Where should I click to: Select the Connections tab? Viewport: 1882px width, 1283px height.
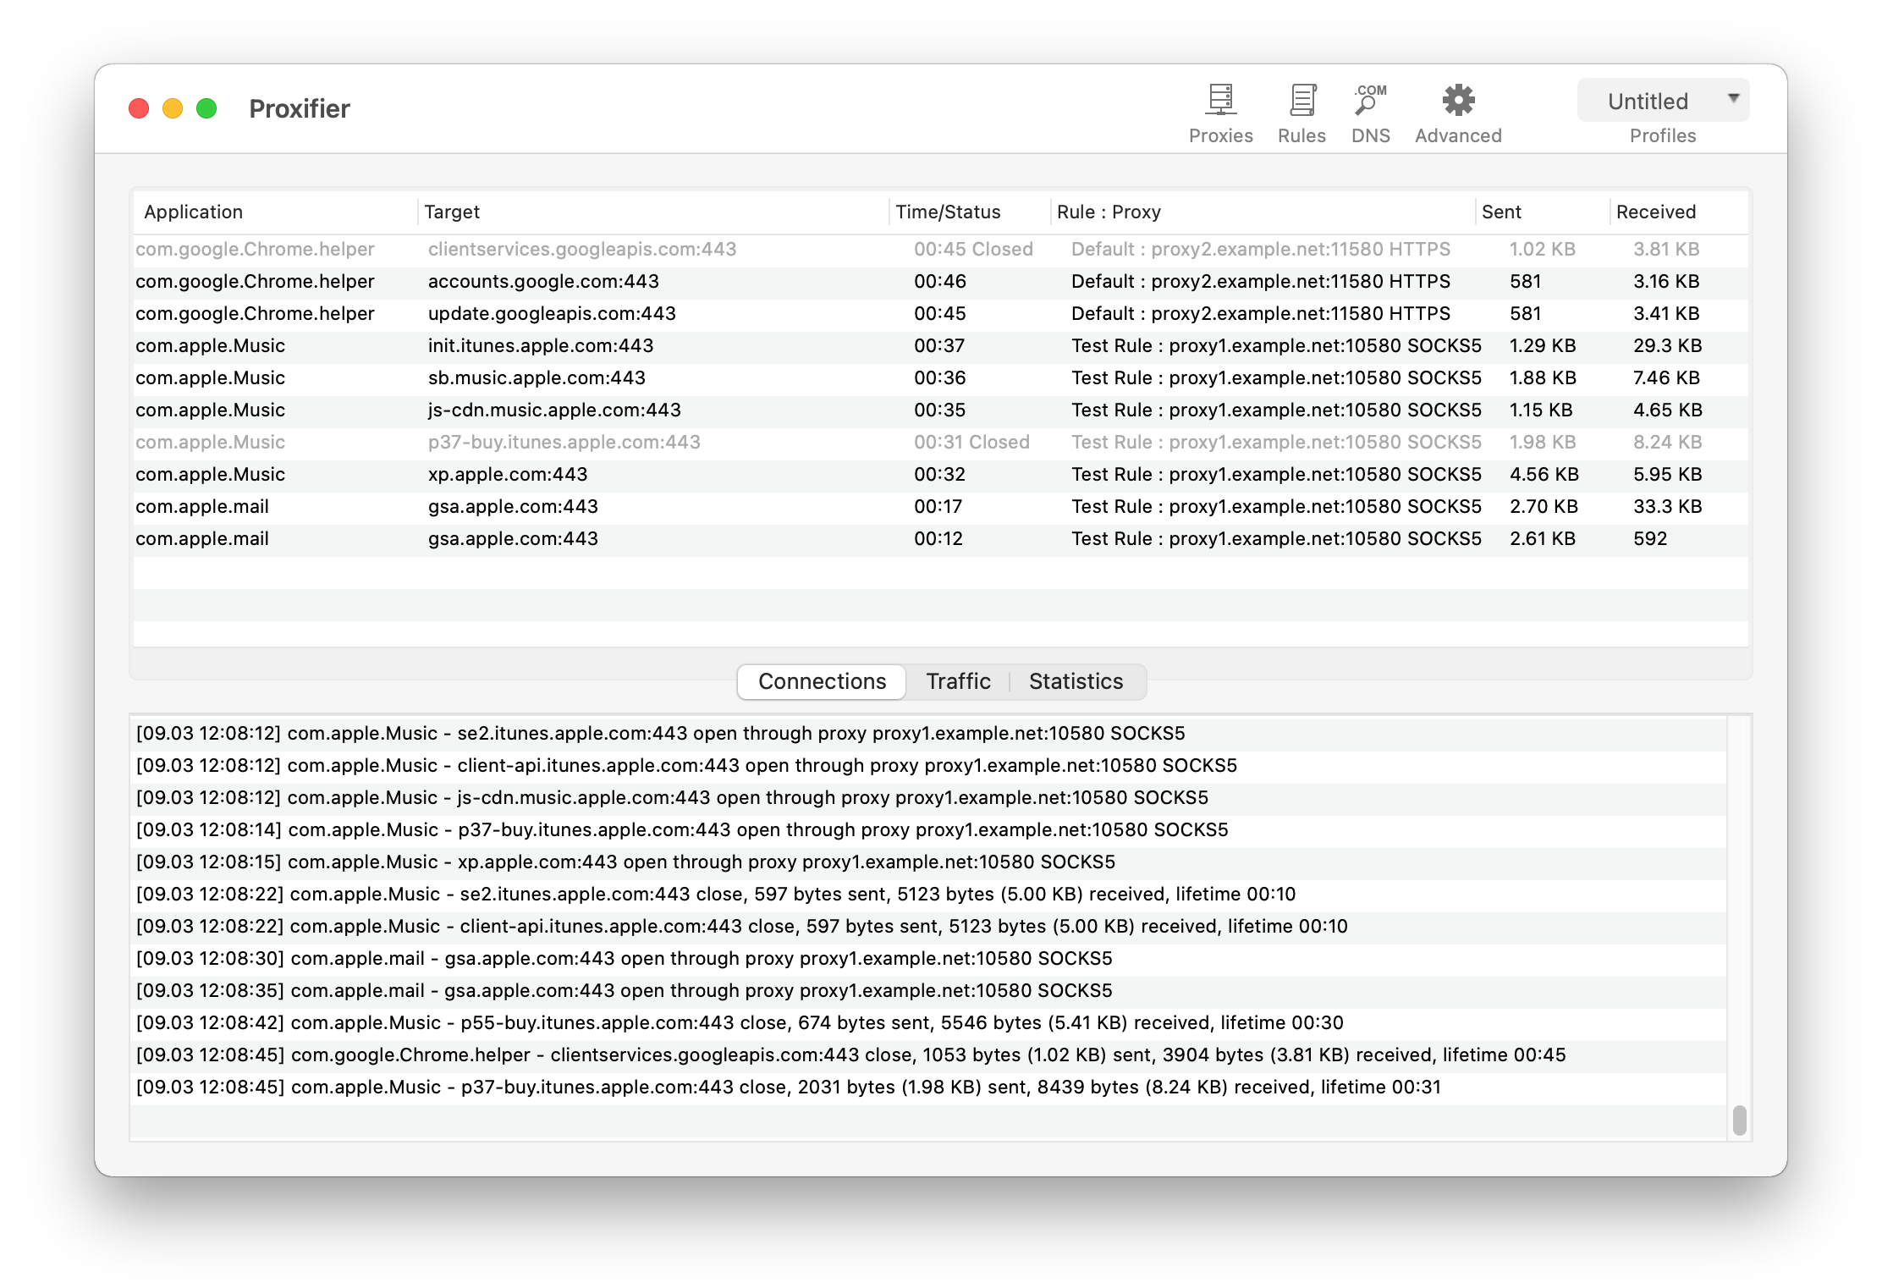tap(822, 681)
